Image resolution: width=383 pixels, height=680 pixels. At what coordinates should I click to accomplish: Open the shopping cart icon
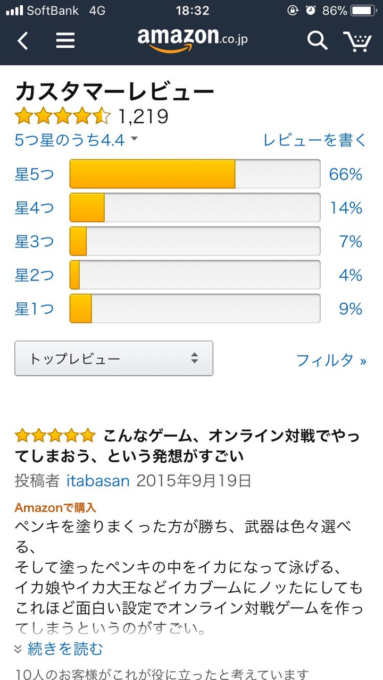(x=357, y=40)
